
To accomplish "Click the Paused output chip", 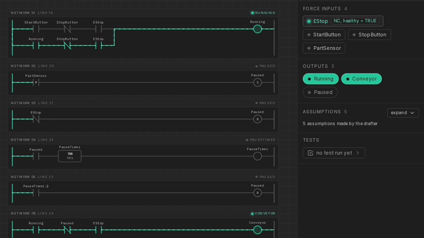I will 320,92.
